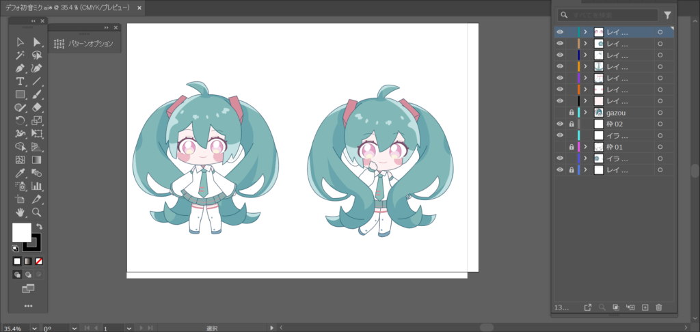The image size is (700, 332).
Task: Activate the Hand tool
Action: [x=21, y=212]
